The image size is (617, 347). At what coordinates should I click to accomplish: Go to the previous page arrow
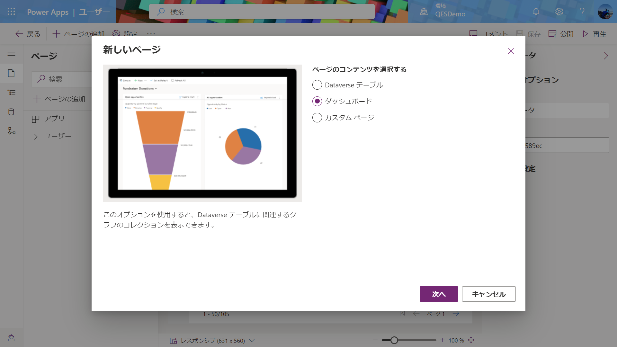[416, 314]
